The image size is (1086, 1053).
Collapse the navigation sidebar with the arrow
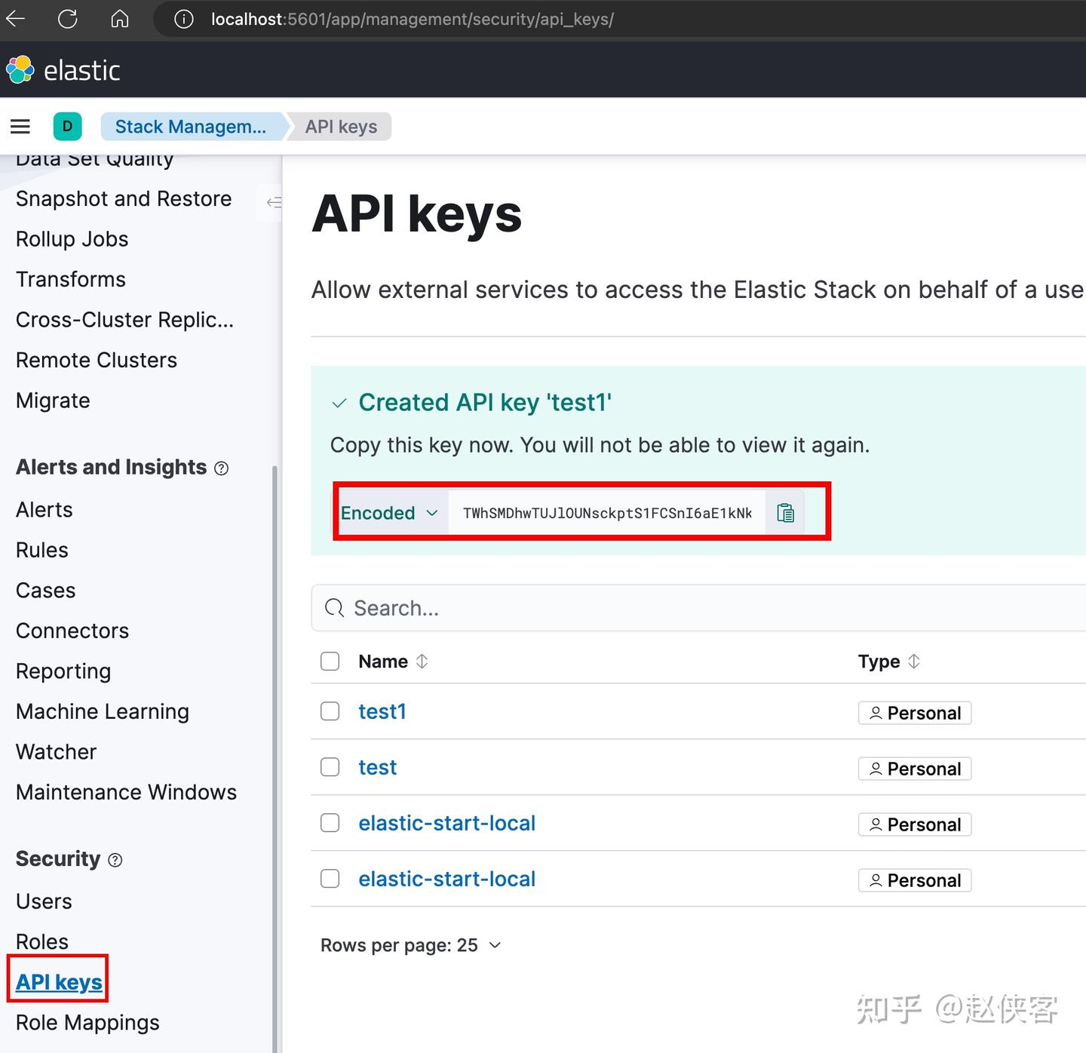tap(275, 203)
